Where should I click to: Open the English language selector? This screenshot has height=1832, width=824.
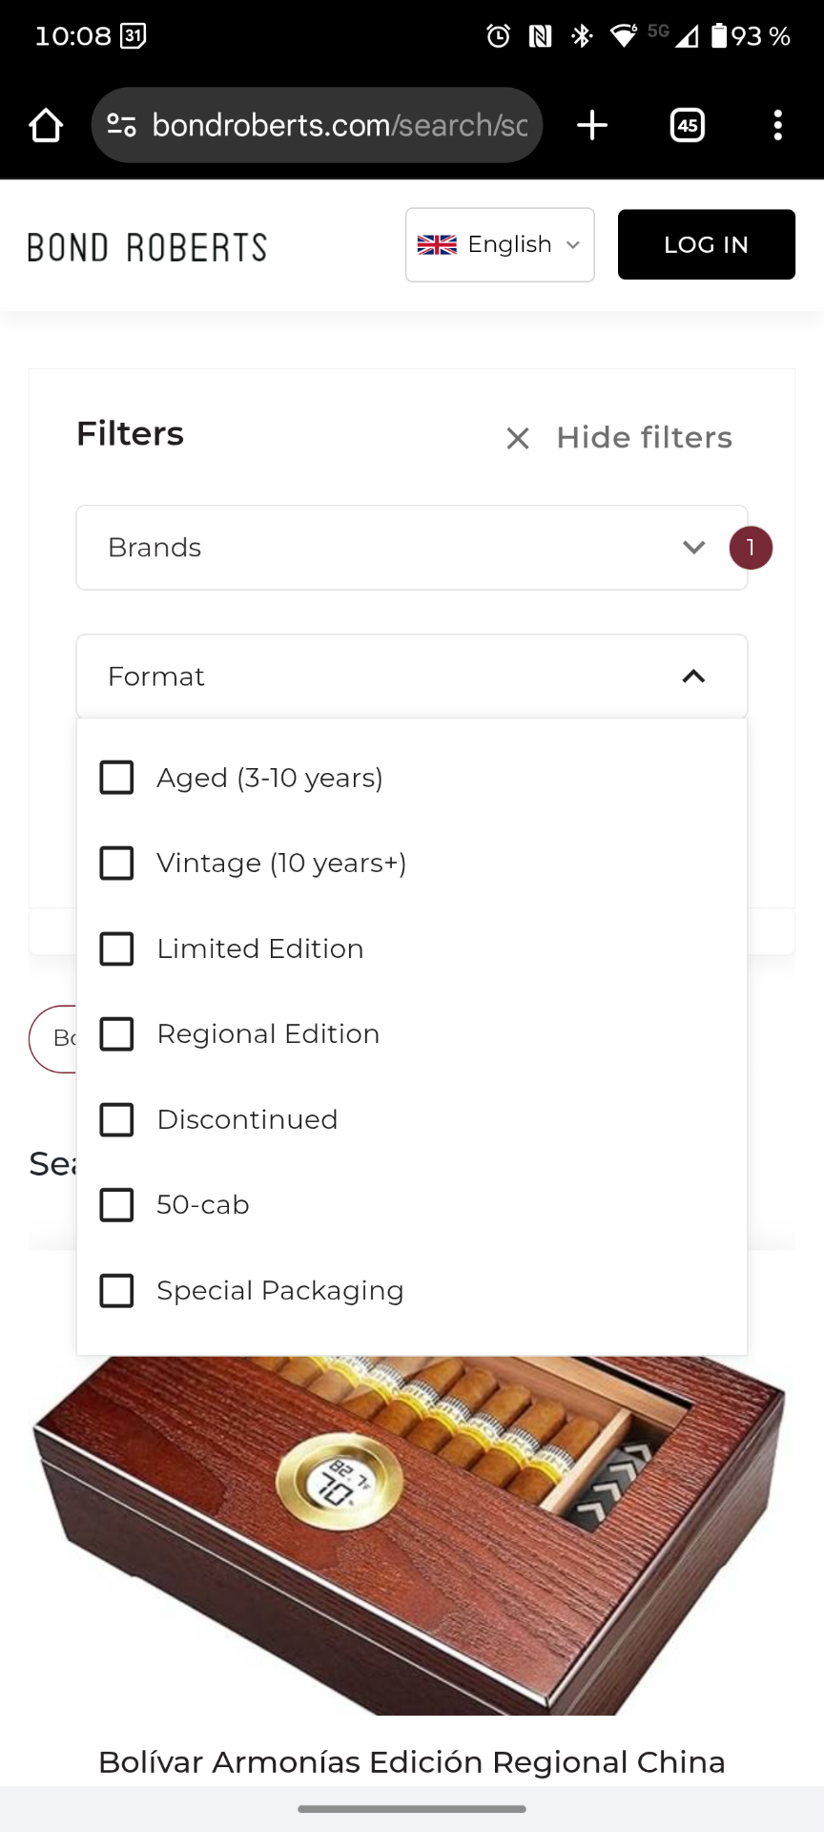click(x=500, y=245)
